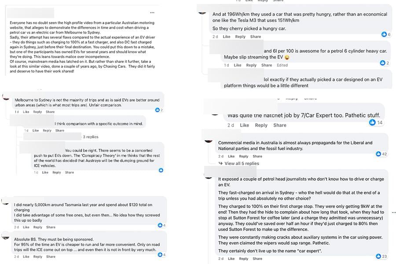The image size is (396, 264).
Task: Share the 'comparison with a specific outcome' reply
Action: 60,131
